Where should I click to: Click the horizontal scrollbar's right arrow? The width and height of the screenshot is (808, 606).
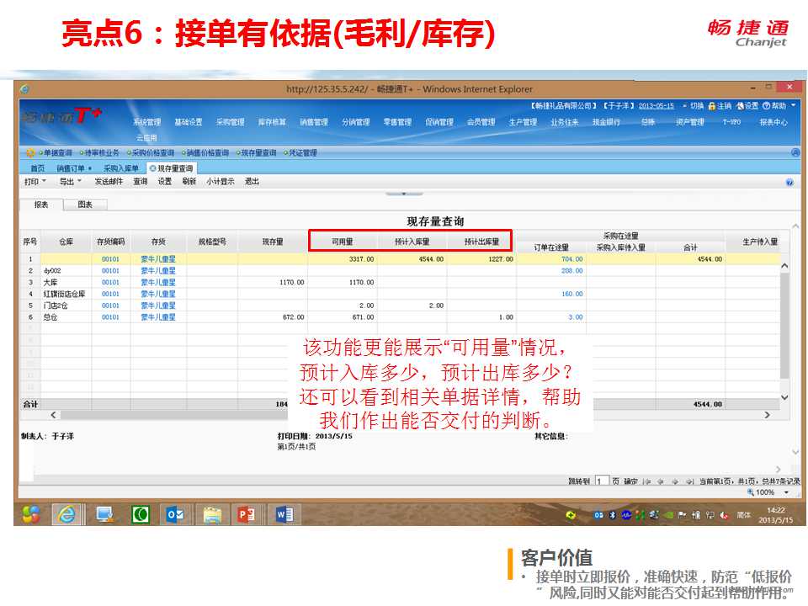click(x=767, y=415)
